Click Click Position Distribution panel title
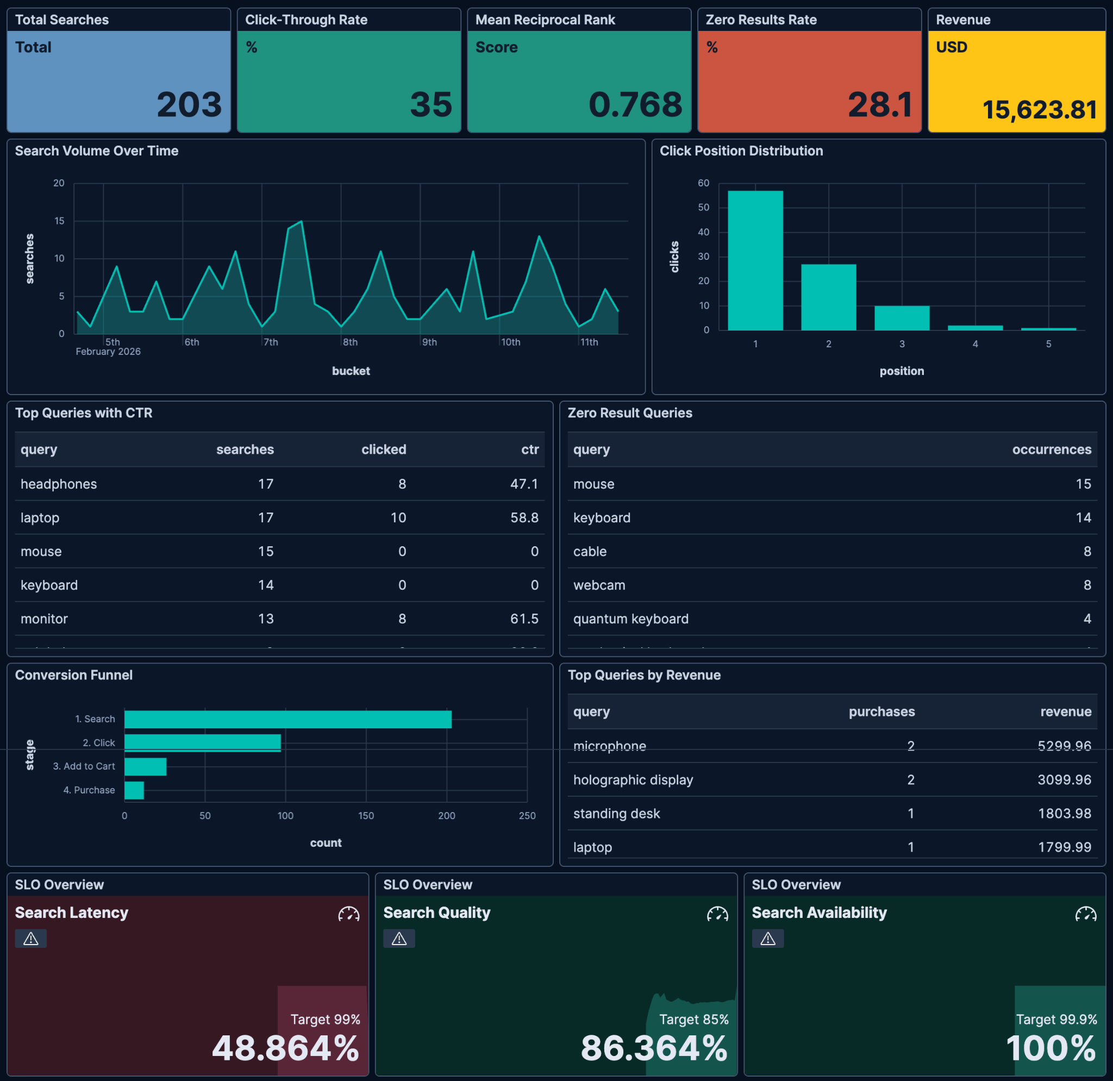This screenshot has height=1081, width=1113. (741, 151)
